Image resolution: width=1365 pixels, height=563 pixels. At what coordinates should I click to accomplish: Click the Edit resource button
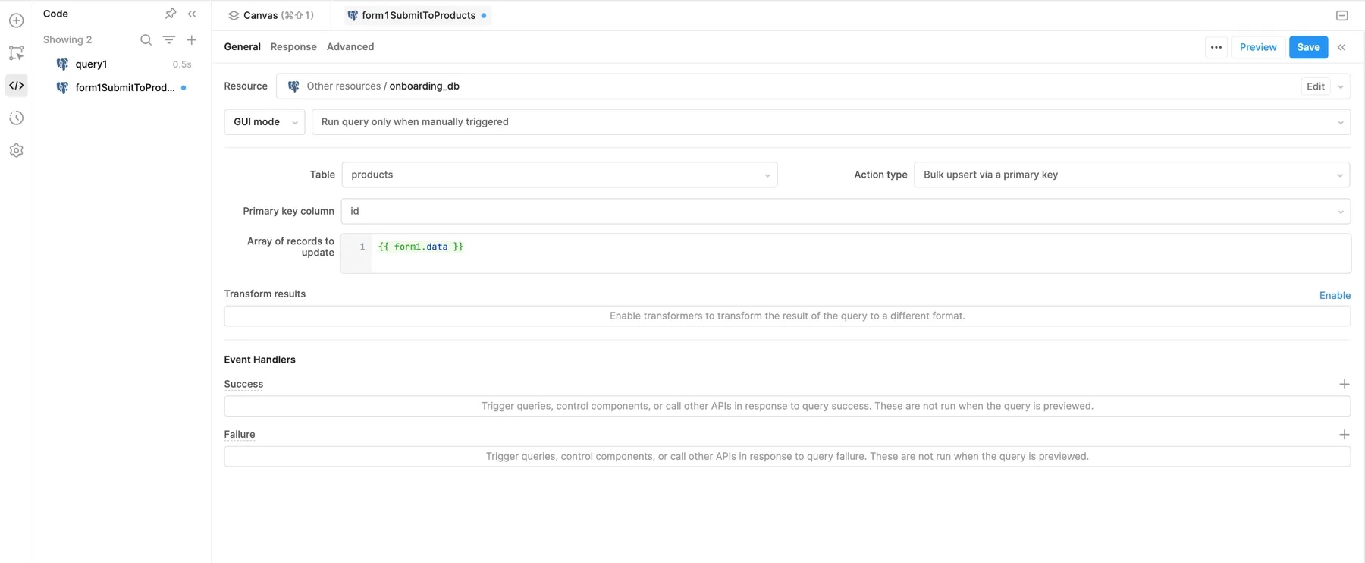pyautogui.click(x=1316, y=86)
